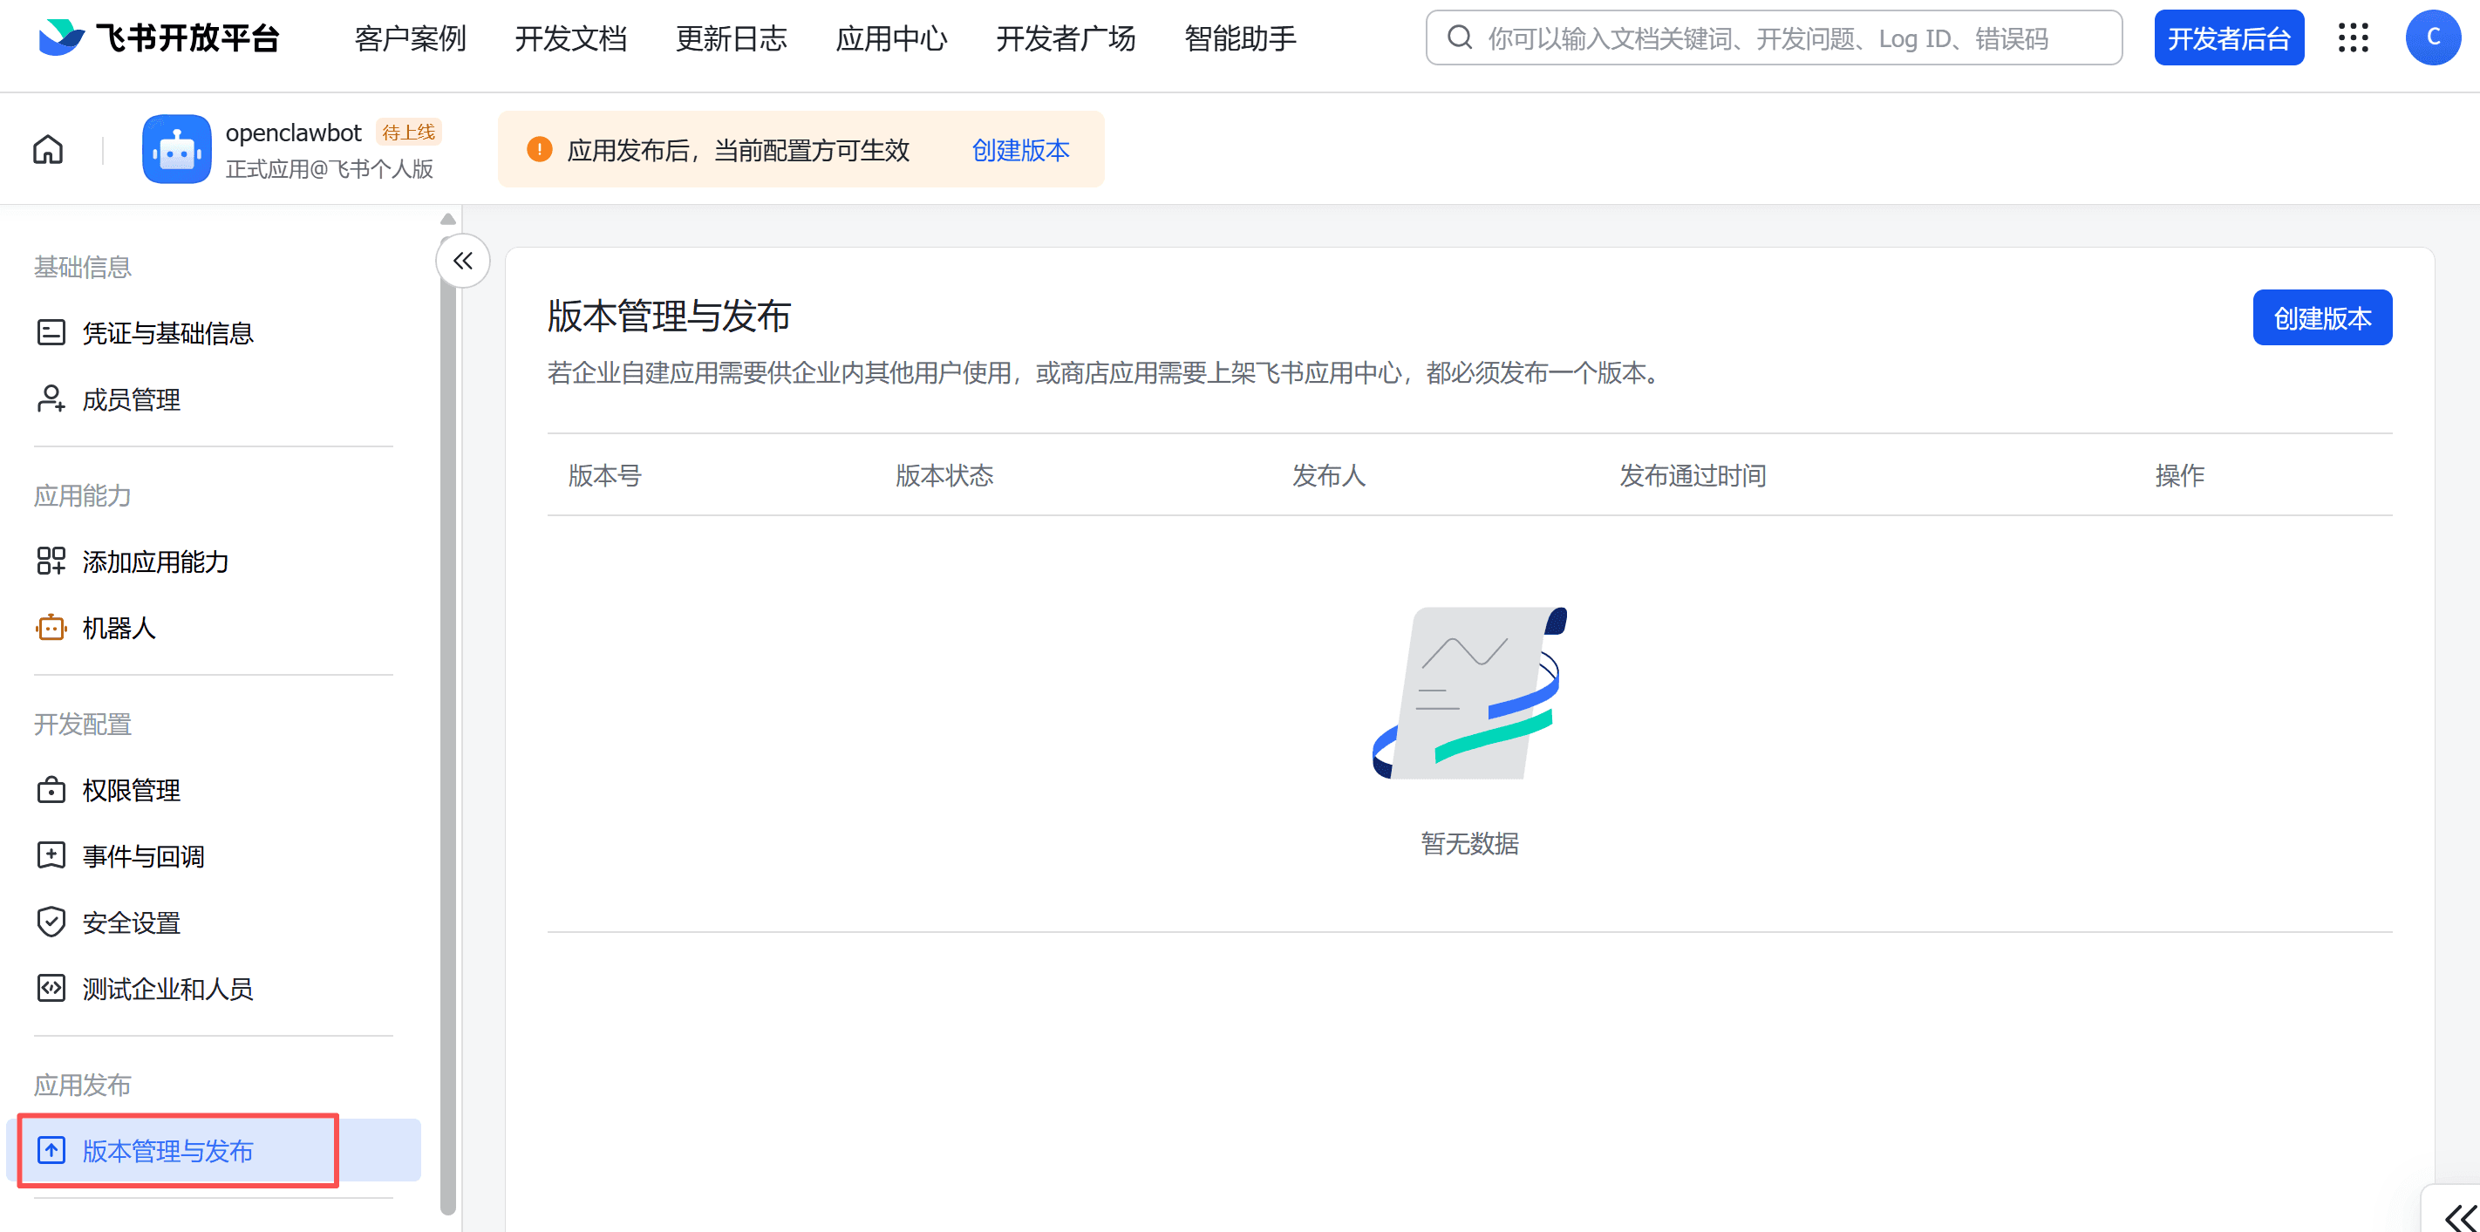Open 机器人 in the sidebar
This screenshot has height=1232, width=2480.
[x=119, y=629]
